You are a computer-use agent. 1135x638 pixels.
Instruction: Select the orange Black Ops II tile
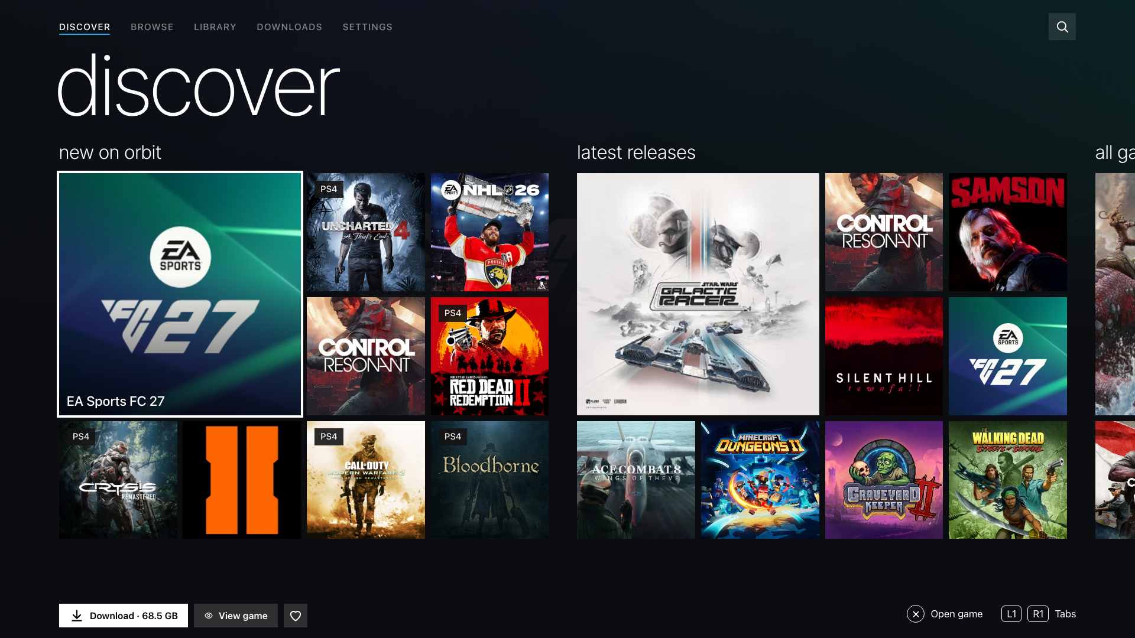click(242, 480)
